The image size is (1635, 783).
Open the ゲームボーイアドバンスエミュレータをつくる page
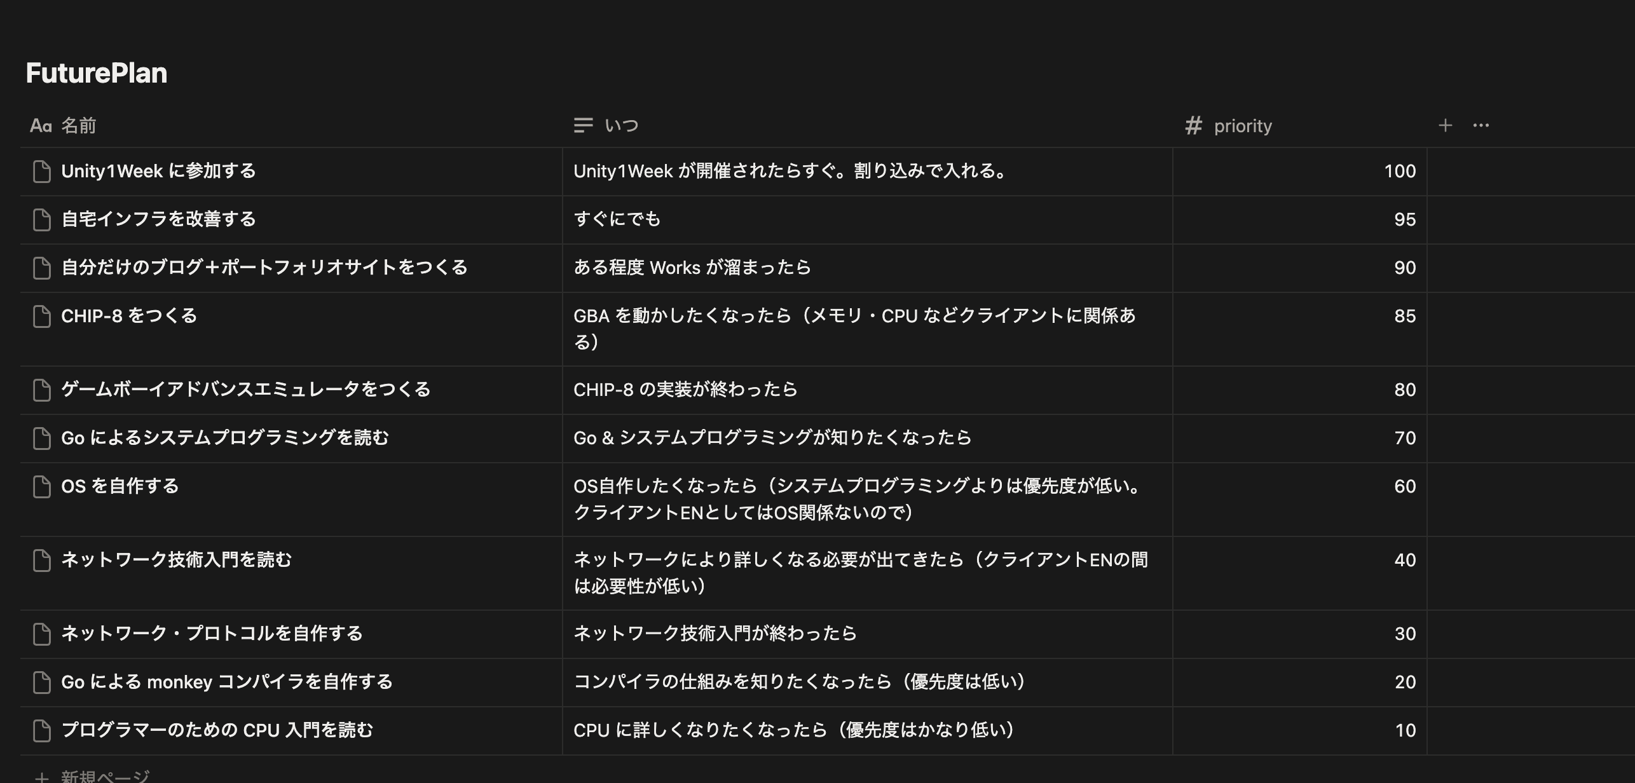click(x=245, y=390)
